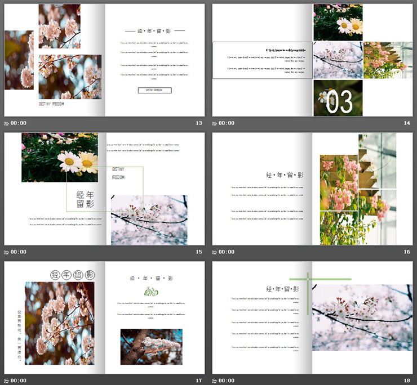Screen dimensions: 417x385
Task: Click transition star icon under slide 16
Action: pyautogui.click(x=215, y=252)
